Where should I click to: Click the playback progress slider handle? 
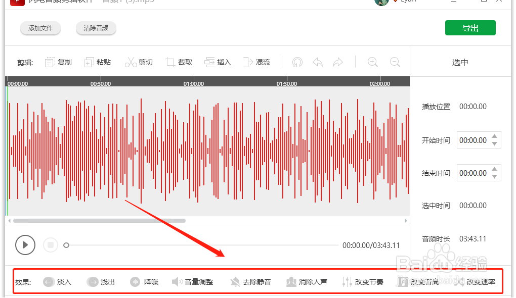pos(66,245)
